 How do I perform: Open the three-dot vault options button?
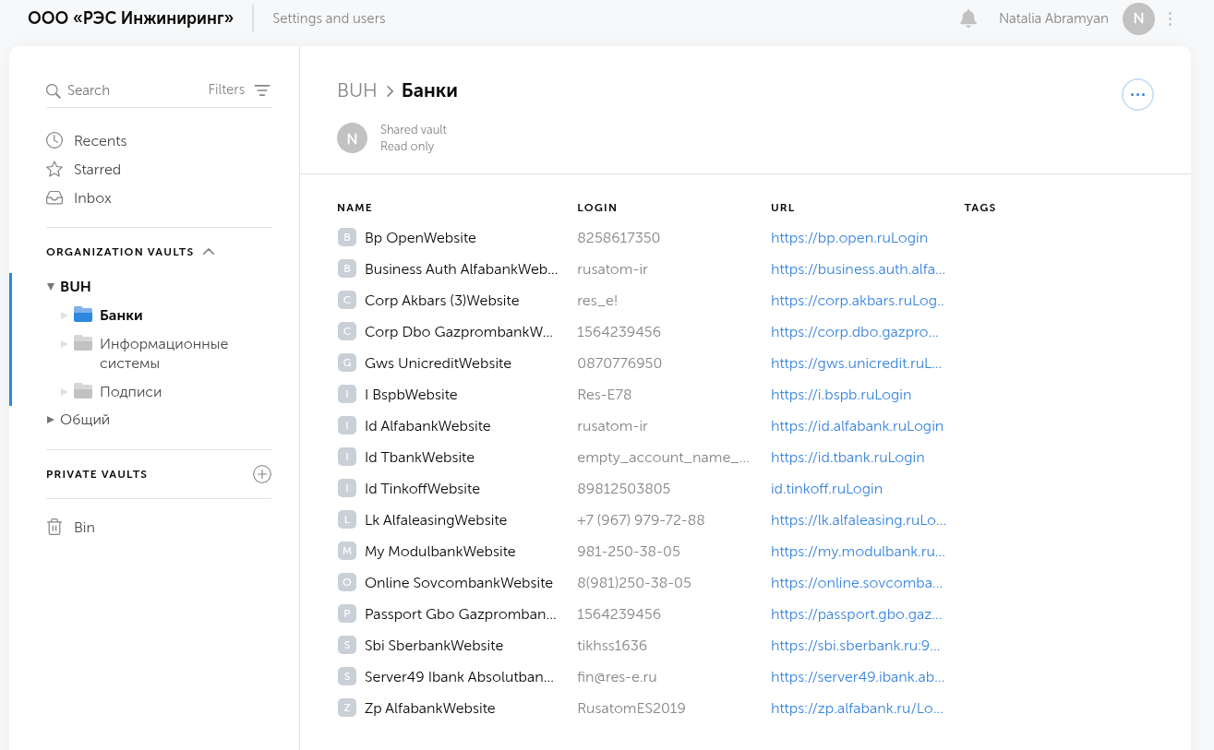[1137, 94]
